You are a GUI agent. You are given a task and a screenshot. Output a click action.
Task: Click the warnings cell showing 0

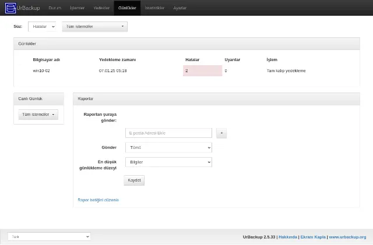click(x=226, y=71)
